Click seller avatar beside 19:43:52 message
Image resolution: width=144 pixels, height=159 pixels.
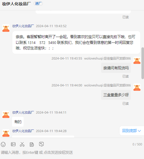[x=6, y=28]
